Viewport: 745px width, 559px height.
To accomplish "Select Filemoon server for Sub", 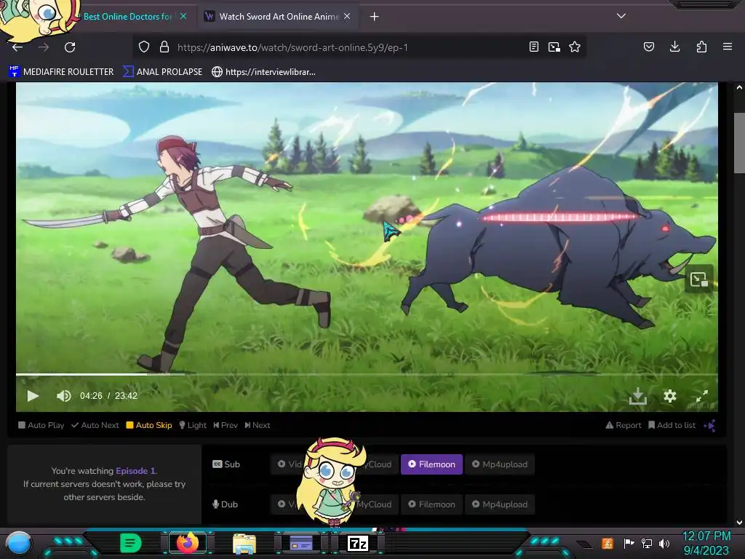I will click(x=431, y=464).
